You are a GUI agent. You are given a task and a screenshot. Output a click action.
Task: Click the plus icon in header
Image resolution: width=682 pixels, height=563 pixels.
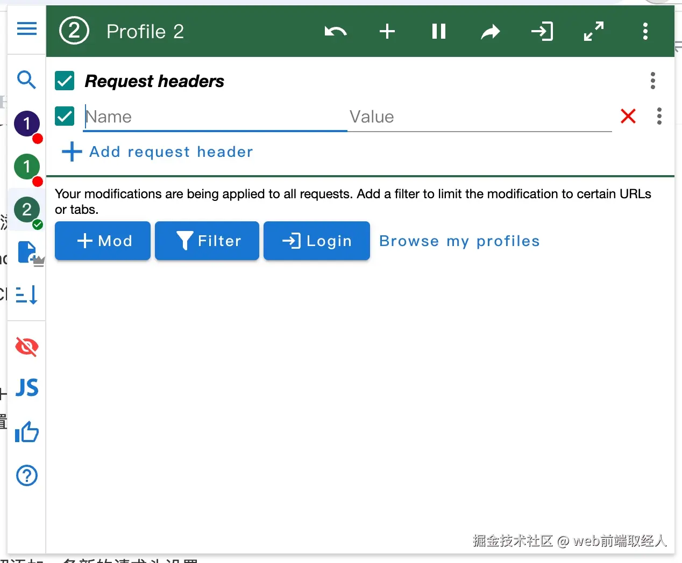[x=387, y=31]
